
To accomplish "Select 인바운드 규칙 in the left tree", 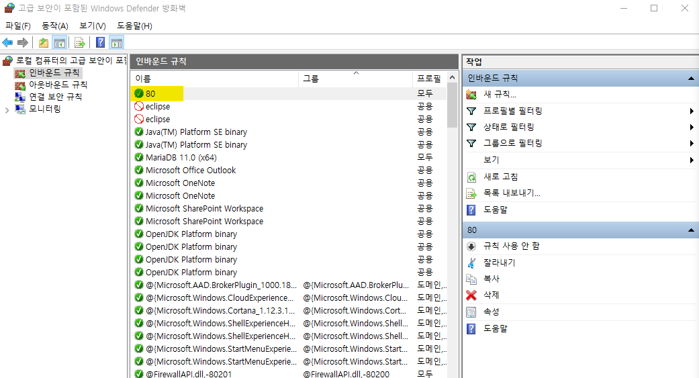I will click(x=54, y=73).
